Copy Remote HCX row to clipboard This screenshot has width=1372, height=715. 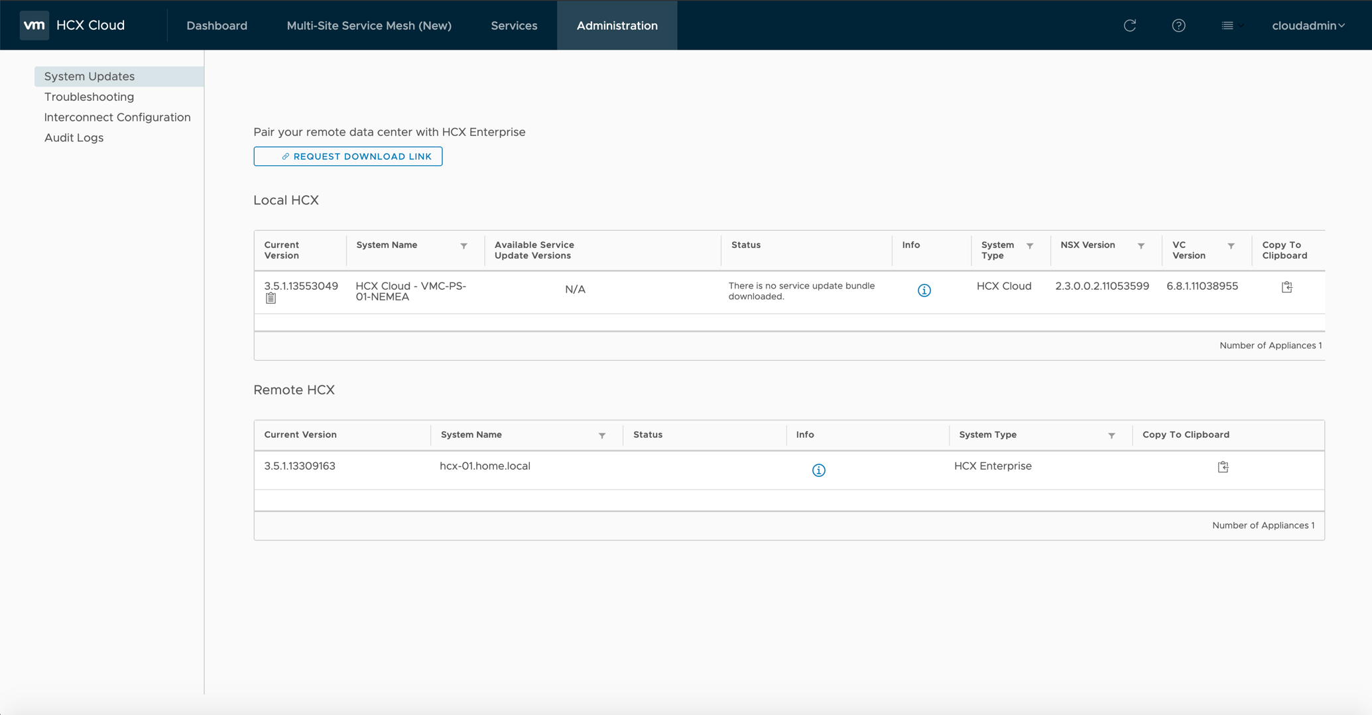(x=1223, y=467)
